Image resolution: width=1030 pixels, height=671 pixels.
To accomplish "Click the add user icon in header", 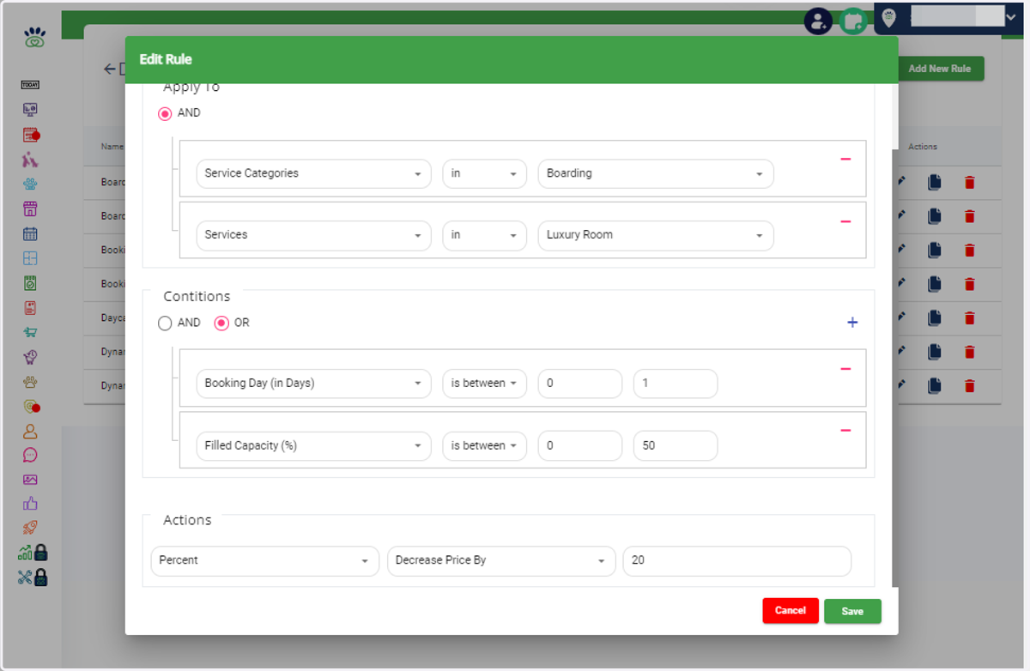I will (818, 21).
